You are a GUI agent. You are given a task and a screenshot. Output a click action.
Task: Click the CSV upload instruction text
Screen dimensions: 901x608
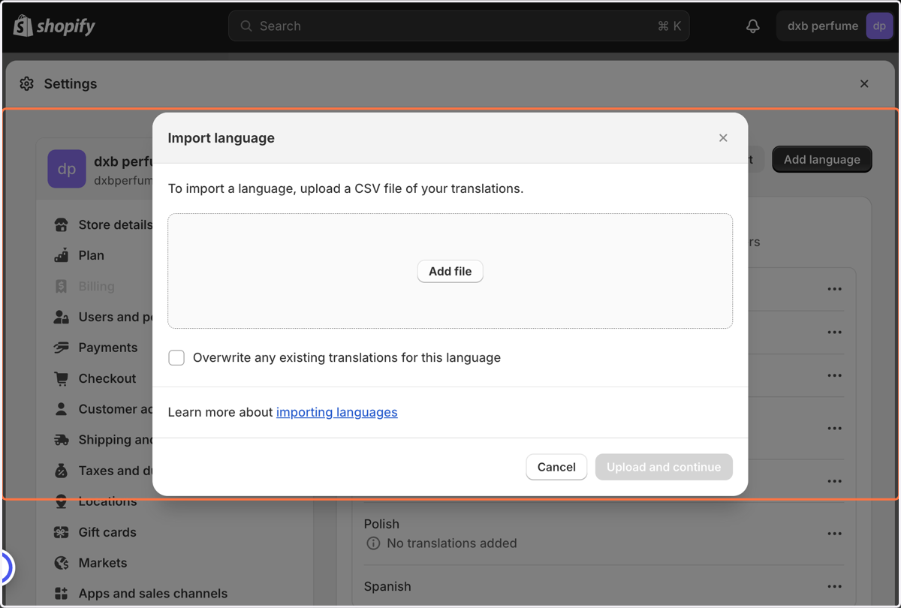345,189
